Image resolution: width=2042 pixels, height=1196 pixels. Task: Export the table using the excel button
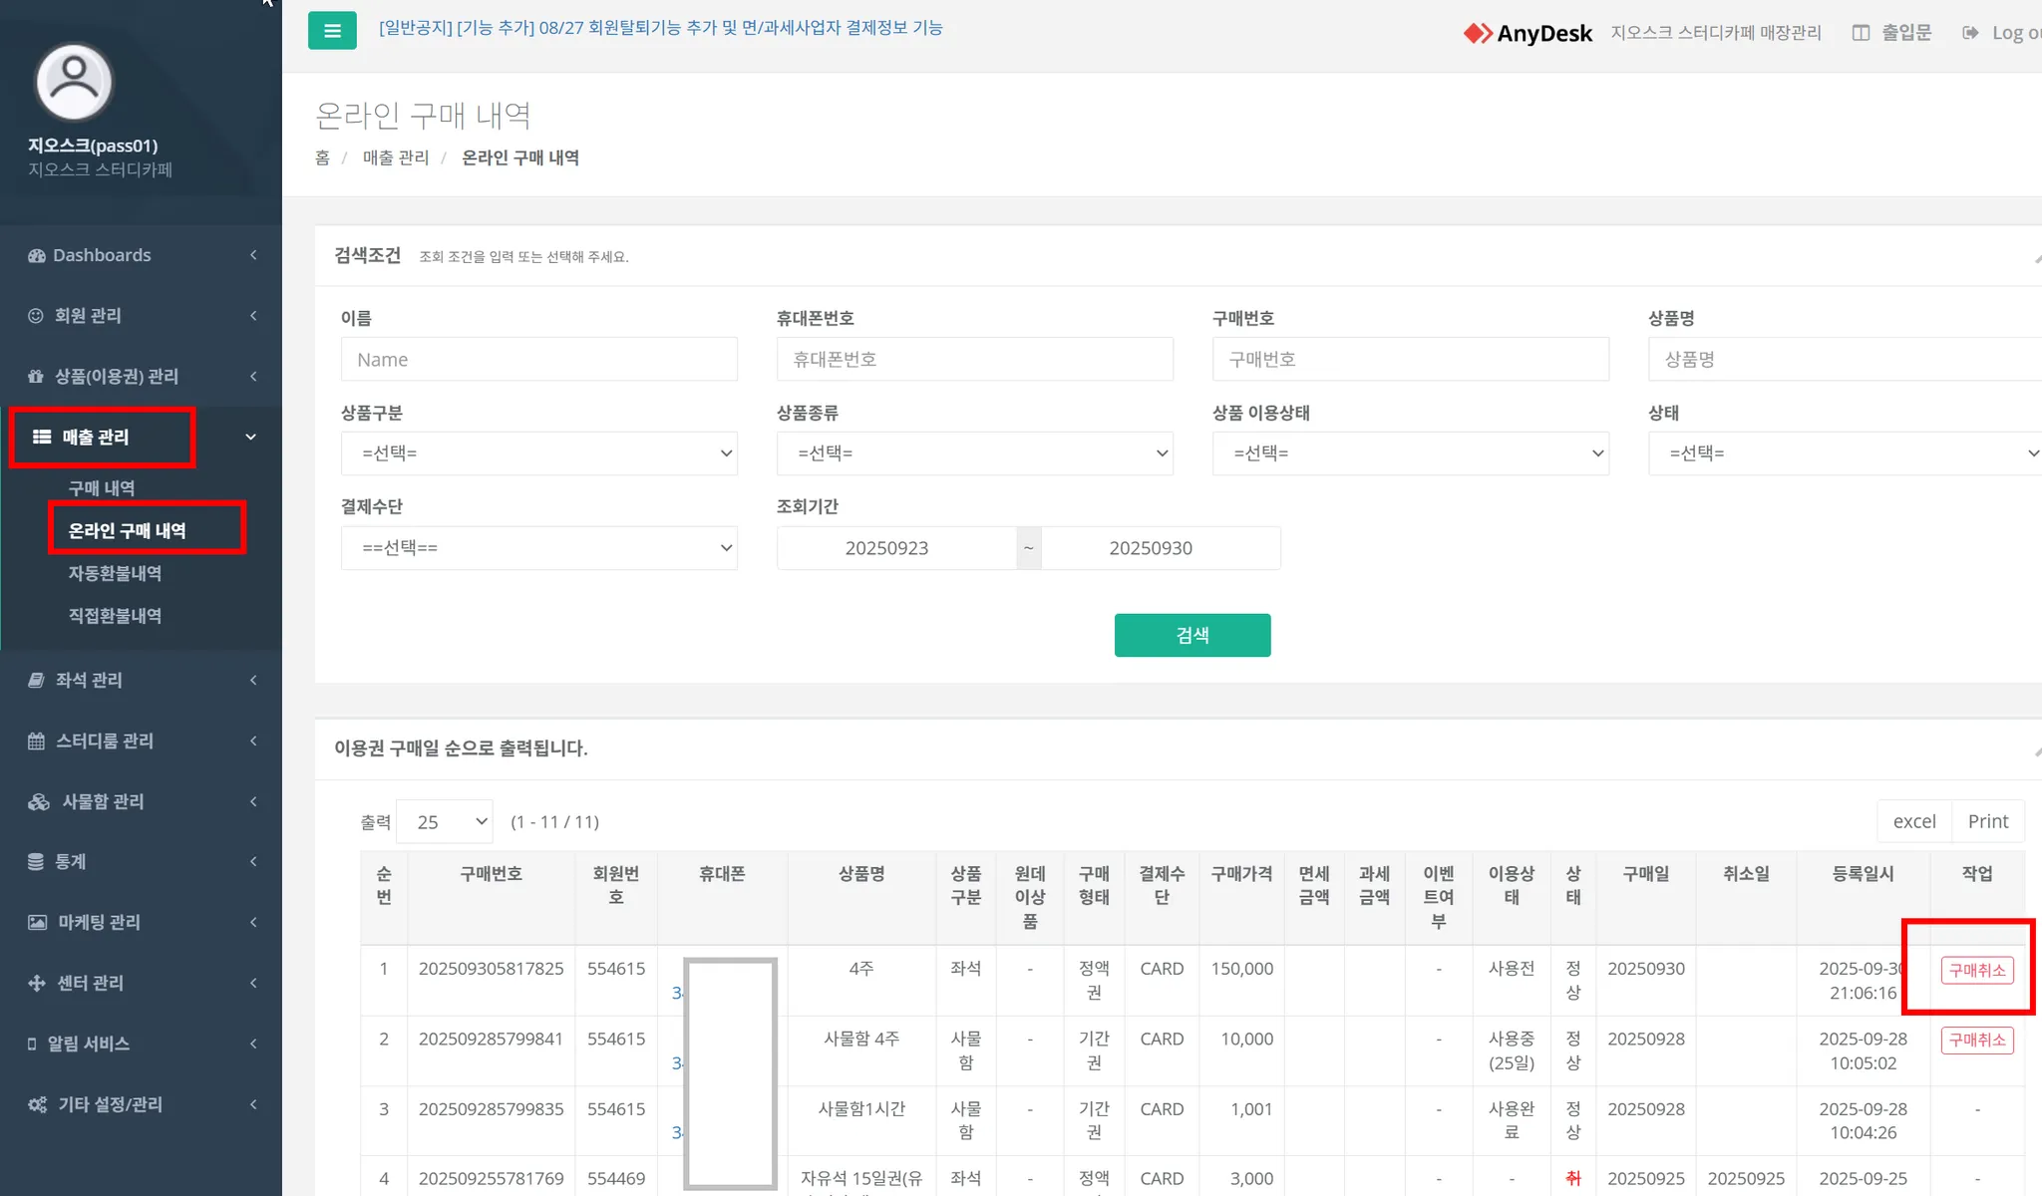pyautogui.click(x=1913, y=821)
